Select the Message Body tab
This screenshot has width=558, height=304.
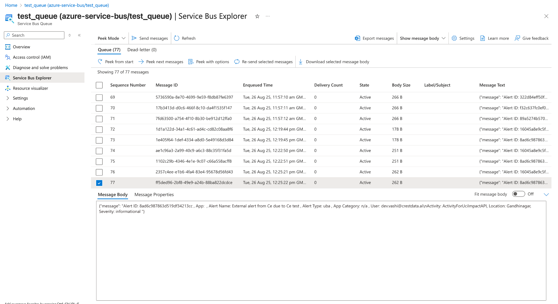tap(113, 194)
